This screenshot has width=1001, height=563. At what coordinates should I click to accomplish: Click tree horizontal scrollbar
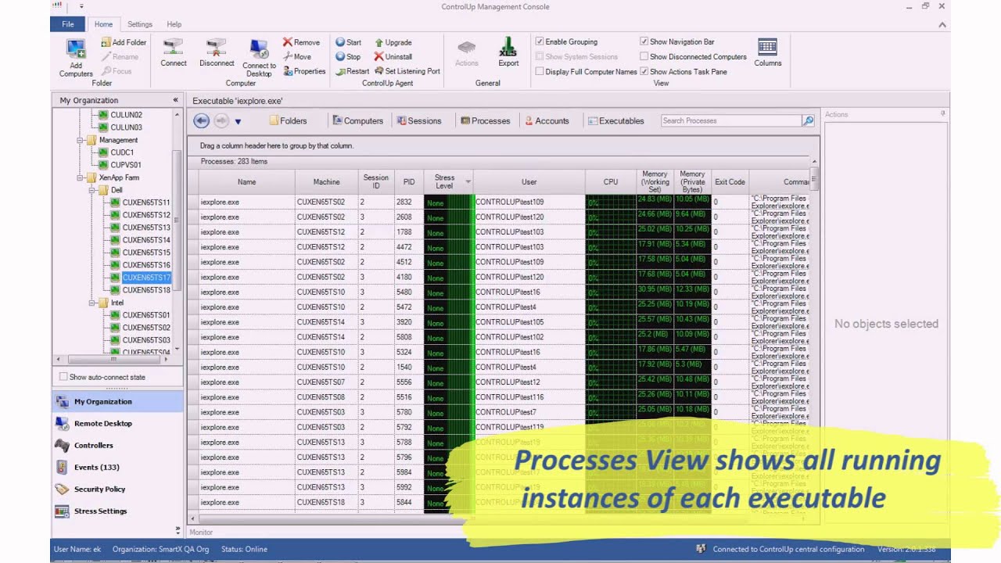(113, 360)
